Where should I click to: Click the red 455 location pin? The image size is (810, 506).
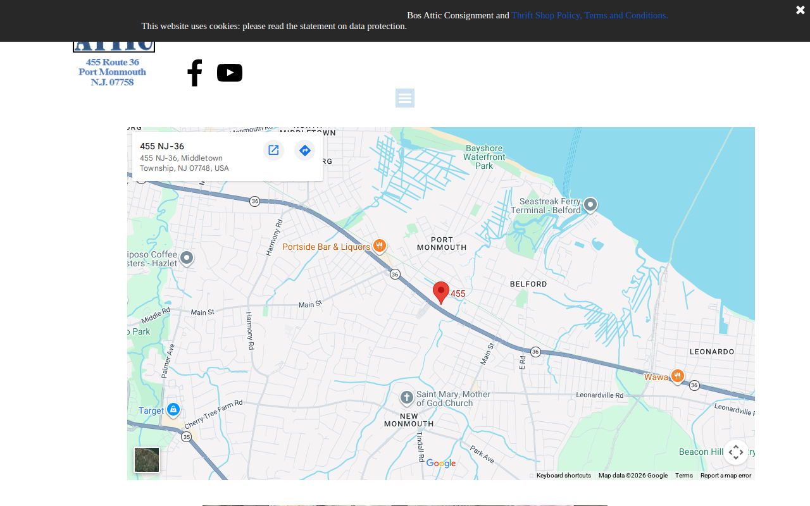pos(441,293)
